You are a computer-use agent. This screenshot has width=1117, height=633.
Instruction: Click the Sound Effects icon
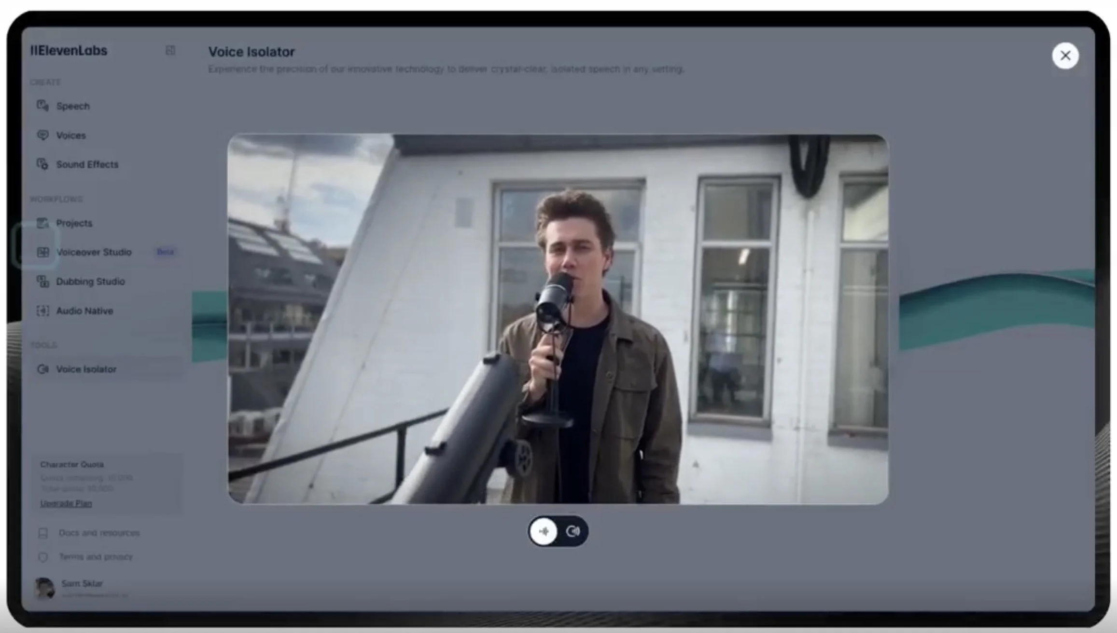click(x=42, y=164)
